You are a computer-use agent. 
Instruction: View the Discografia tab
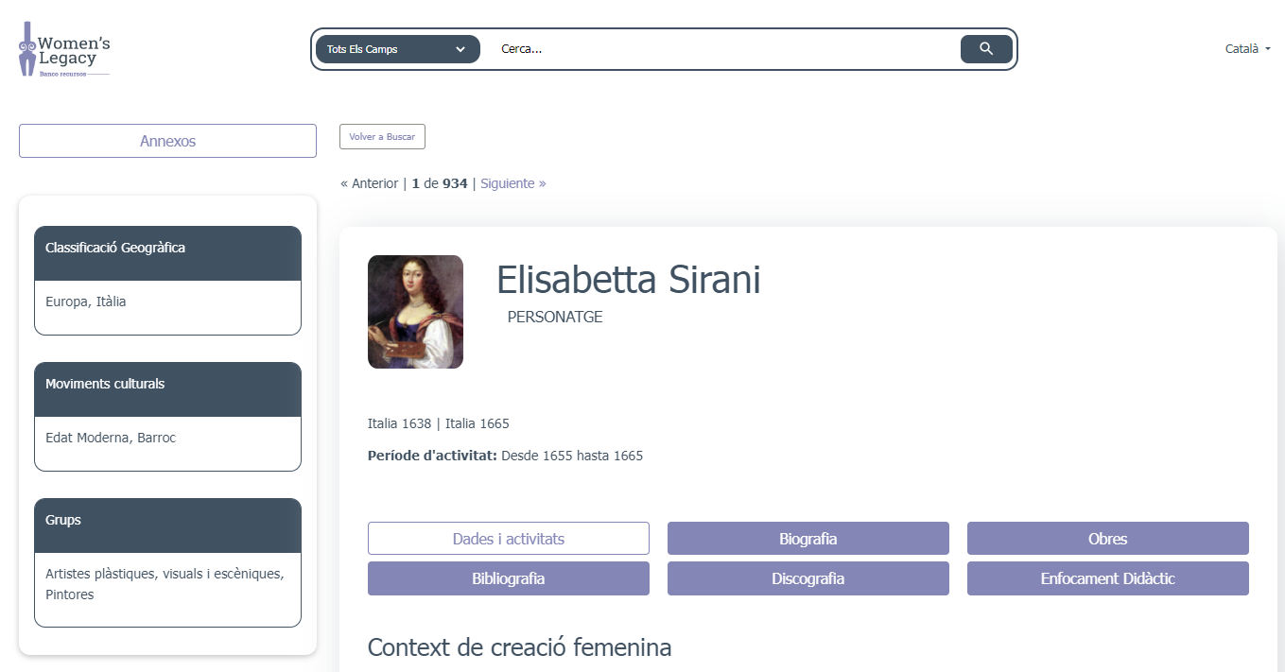point(807,578)
